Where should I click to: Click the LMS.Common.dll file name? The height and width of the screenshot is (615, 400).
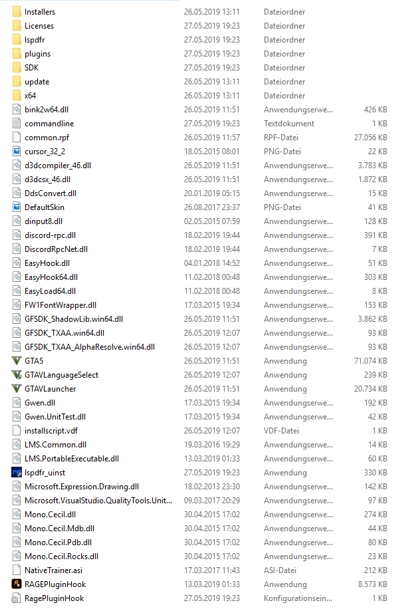click(x=55, y=445)
